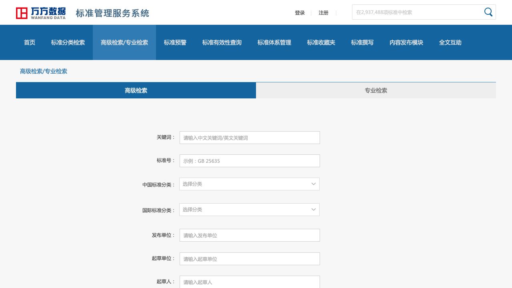Click the Wanfang Data logo
Viewport: 512px width, 288px height.
(41, 13)
